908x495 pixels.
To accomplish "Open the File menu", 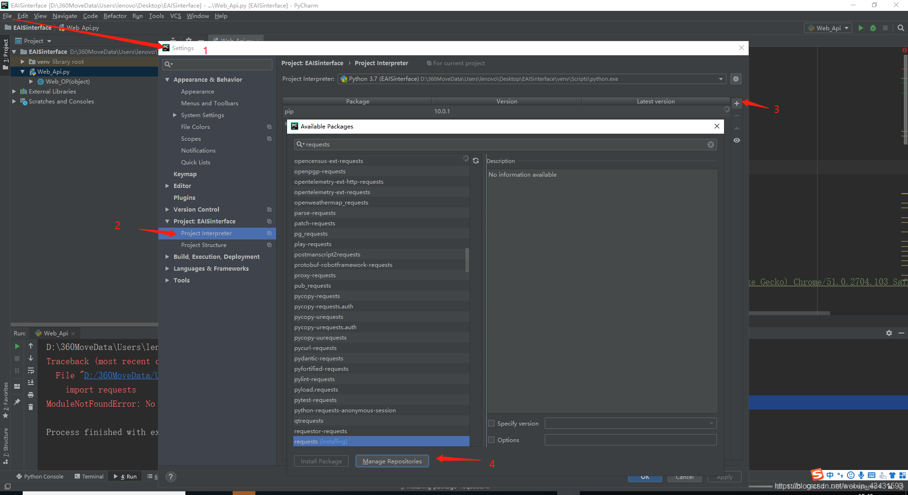I will pos(7,16).
